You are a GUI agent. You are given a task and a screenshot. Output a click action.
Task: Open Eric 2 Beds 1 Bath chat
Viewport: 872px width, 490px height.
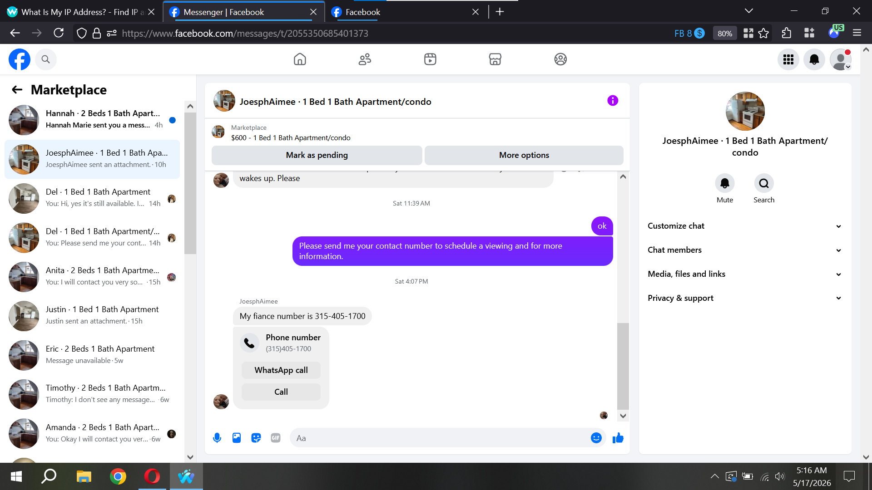pyautogui.click(x=92, y=355)
